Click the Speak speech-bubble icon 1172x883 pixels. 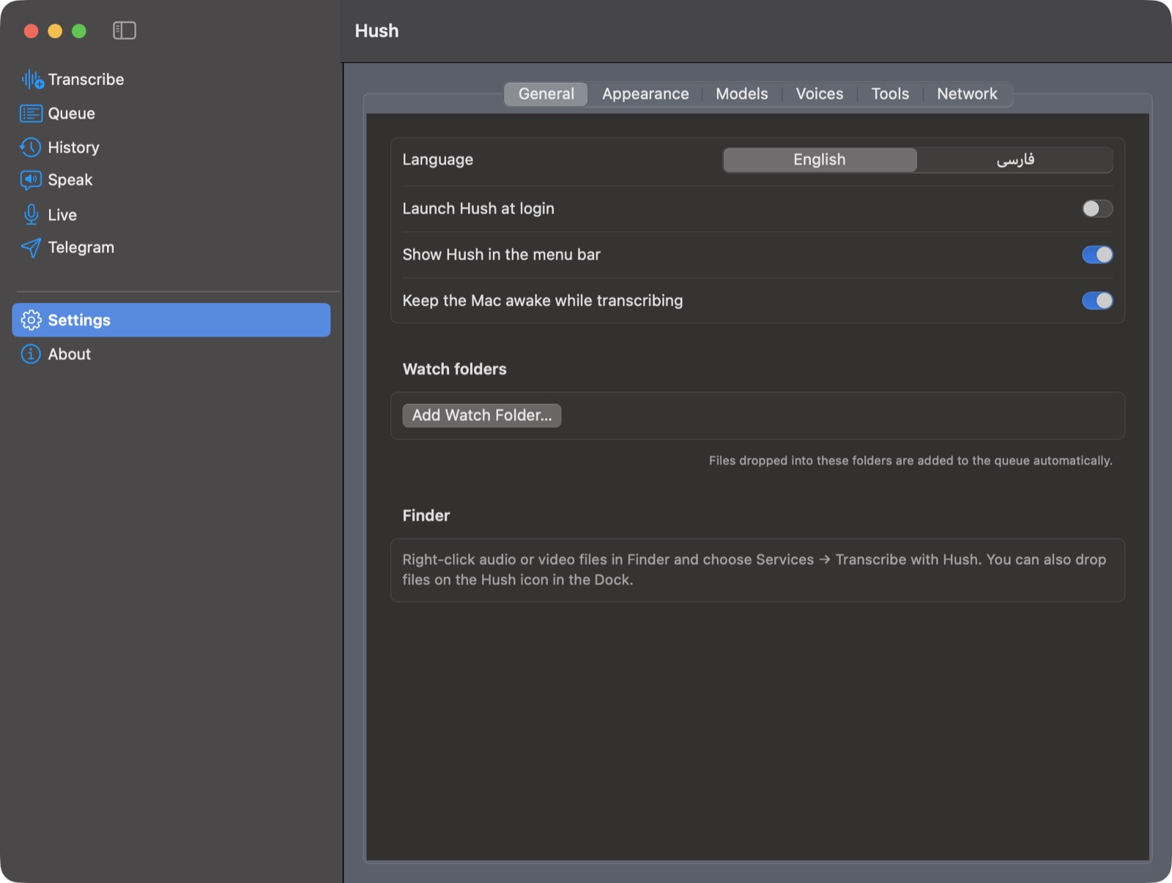pyautogui.click(x=31, y=180)
